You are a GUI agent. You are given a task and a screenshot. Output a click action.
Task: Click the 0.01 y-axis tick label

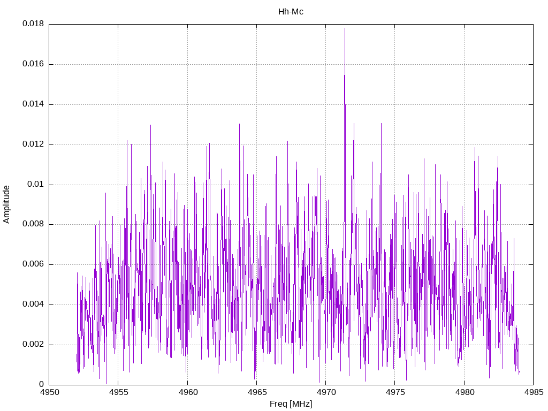[36, 184]
